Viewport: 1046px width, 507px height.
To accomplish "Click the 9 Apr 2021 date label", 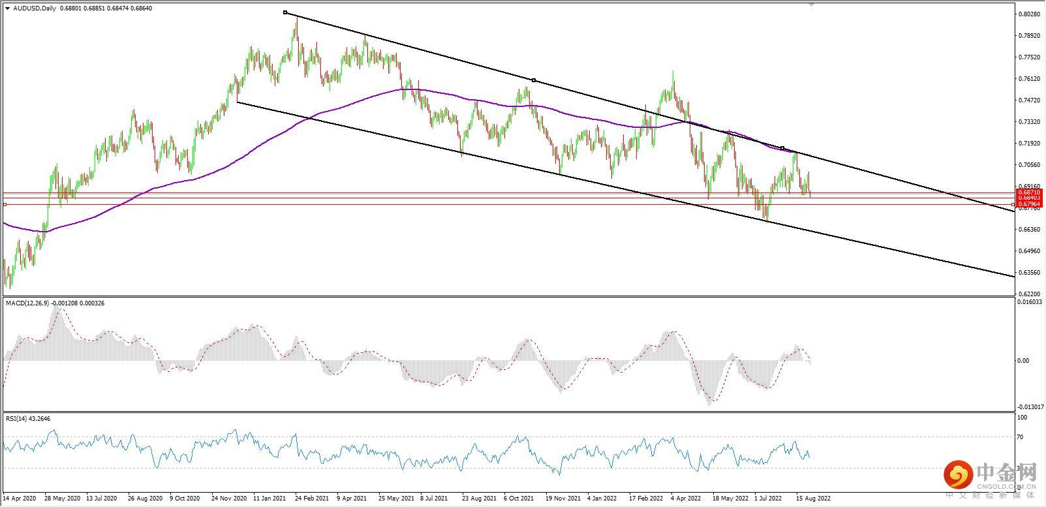I will [x=352, y=497].
